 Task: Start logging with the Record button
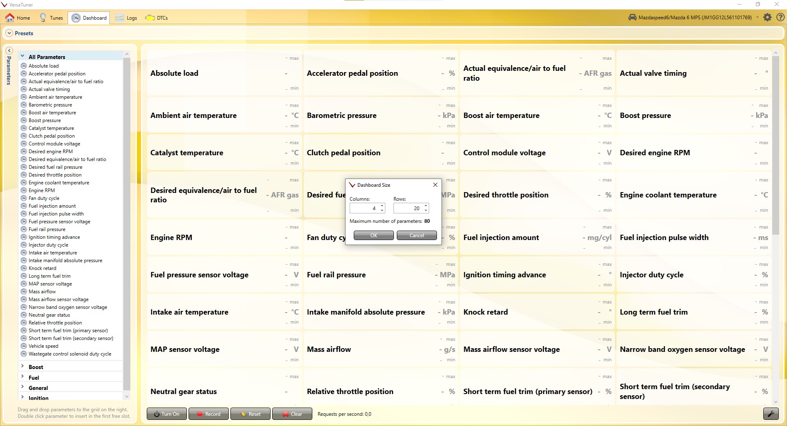coord(208,414)
